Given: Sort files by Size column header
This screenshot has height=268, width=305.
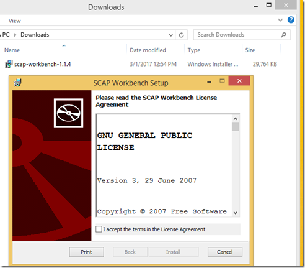Looking at the screenshot, I should tap(250, 50).
